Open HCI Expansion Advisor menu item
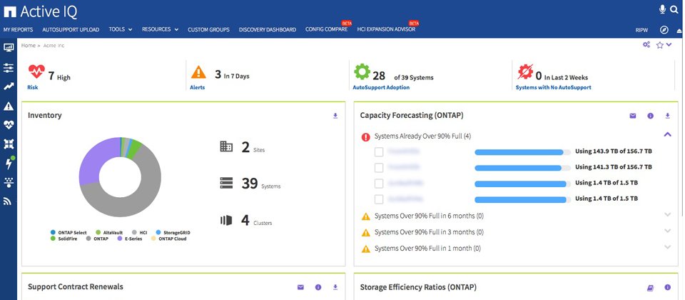685x300 pixels. (386, 29)
